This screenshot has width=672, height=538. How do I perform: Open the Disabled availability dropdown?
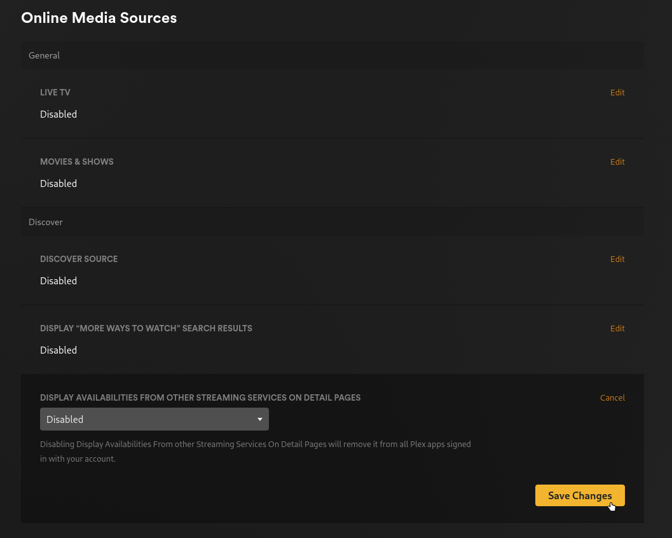pos(154,419)
